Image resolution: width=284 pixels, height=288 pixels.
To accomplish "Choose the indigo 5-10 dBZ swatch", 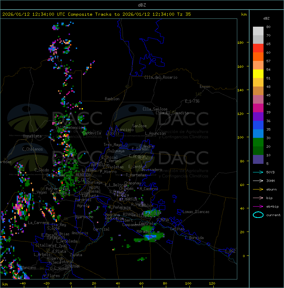I will (x=258, y=159).
